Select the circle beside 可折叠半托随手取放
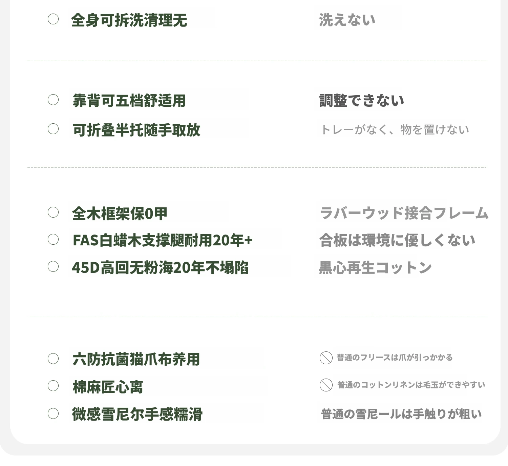508x466 pixels. pyautogui.click(x=53, y=129)
